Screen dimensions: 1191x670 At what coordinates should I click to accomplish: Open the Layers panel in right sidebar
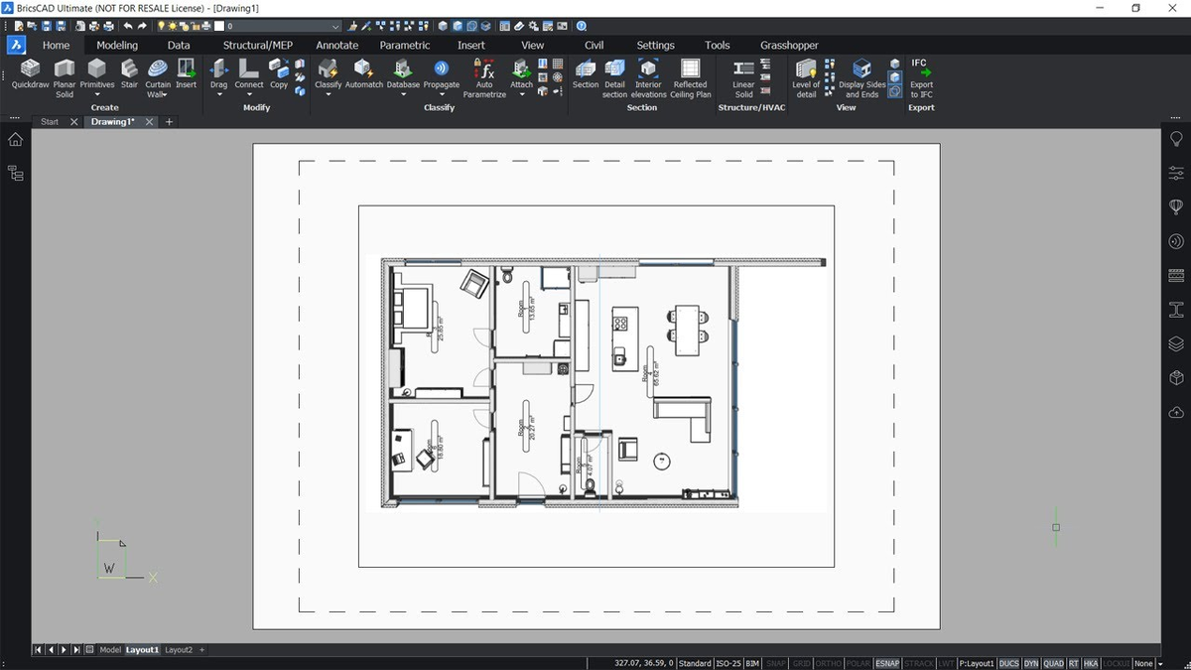click(x=1176, y=343)
